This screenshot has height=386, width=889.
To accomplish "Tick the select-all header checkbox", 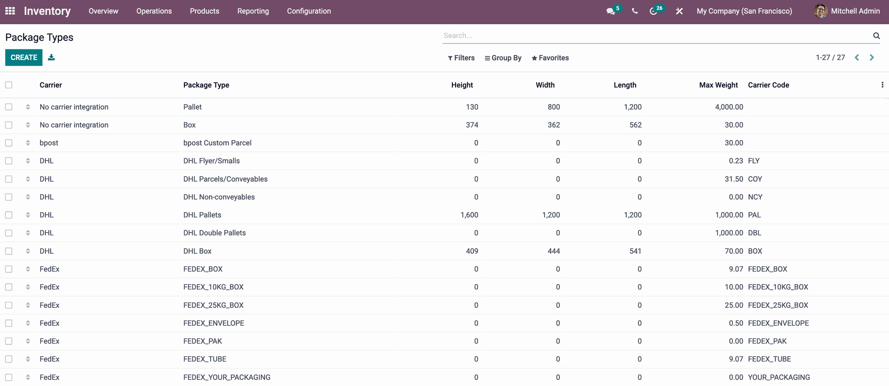I will (x=9, y=85).
